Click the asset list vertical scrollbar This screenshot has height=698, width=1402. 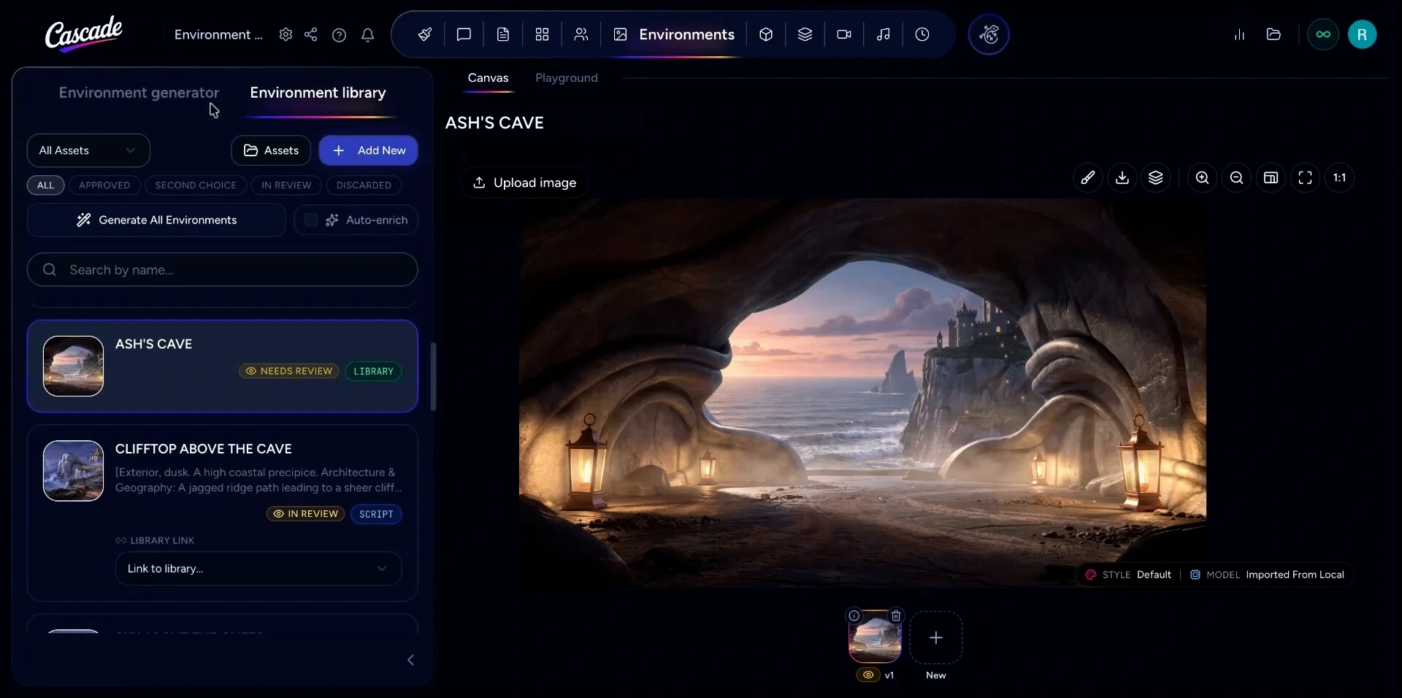pyautogui.click(x=433, y=377)
